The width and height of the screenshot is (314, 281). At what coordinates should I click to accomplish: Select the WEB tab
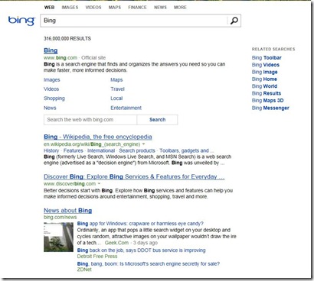pyautogui.click(x=49, y=8)
